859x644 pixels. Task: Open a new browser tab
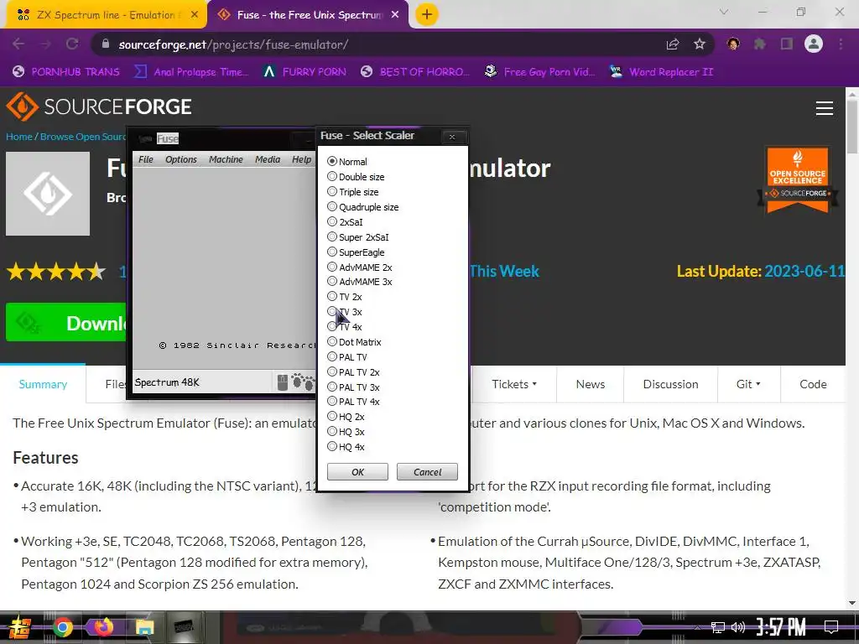coord(427,15)
